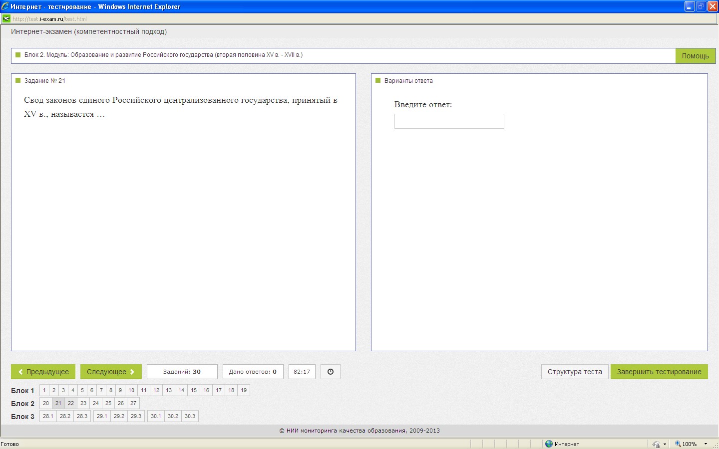Select current question 21 in Блок 2

pos(58,403)
